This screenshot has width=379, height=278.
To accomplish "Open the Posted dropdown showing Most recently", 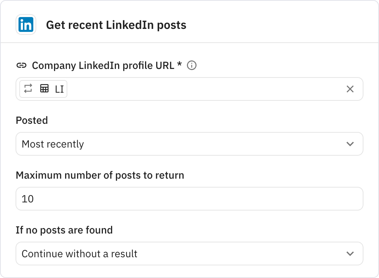I will [x=189, y=144].
